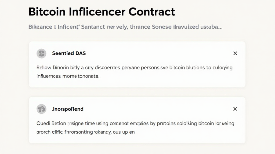The image size is (275, 154).
Task: Select the avatar in the bottom notification card
Action: click(x=41, y=109)
